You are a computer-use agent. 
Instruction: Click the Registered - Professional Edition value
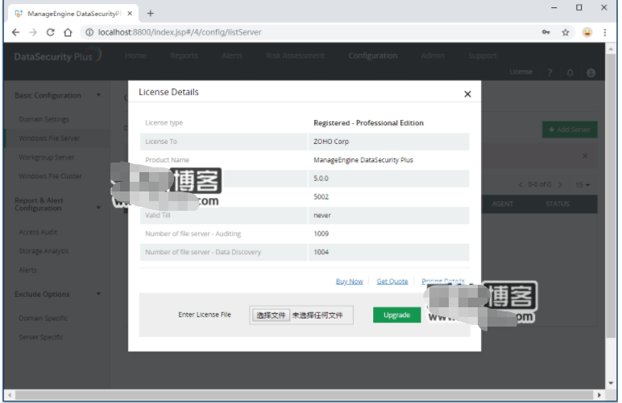[368, 123]
